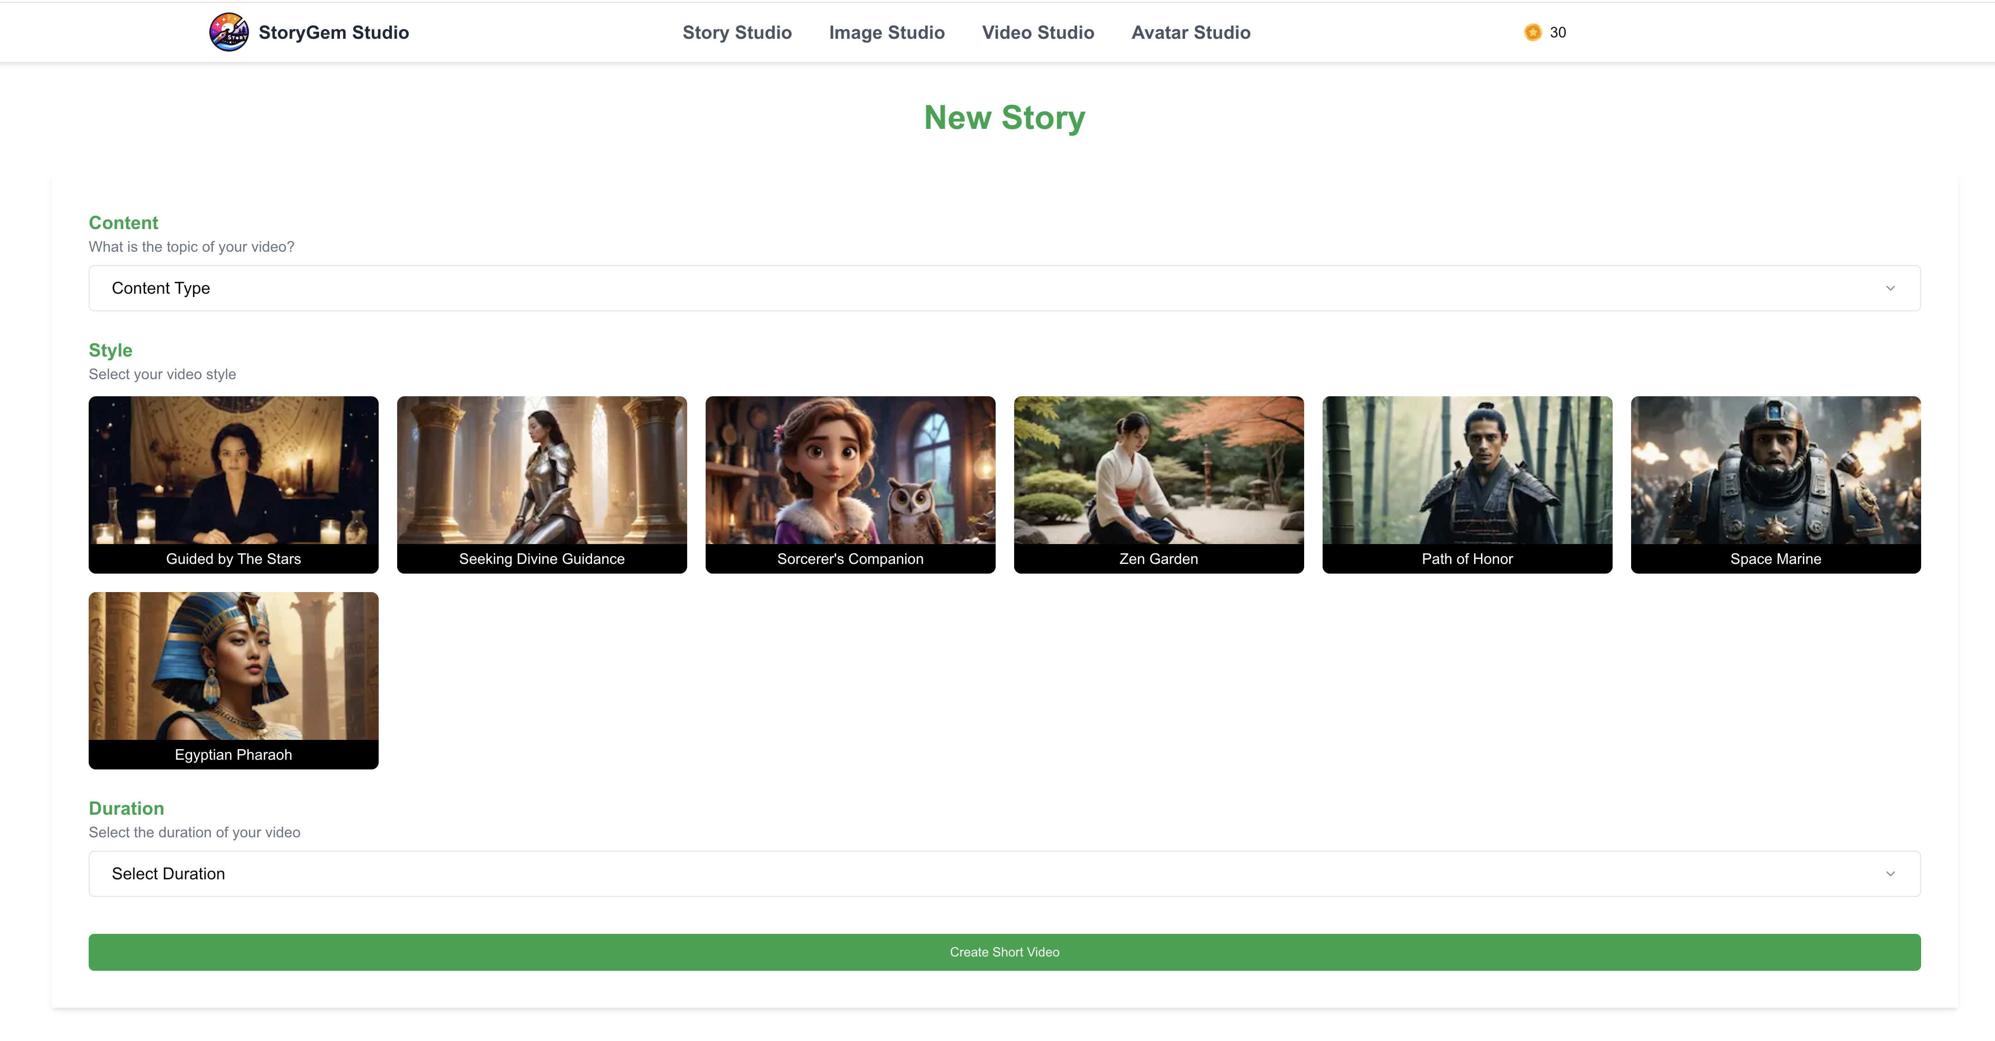The image size is (1995, 1041).
Task: Click the StoryGem Studio logo icon
Action: pos(229,32)
